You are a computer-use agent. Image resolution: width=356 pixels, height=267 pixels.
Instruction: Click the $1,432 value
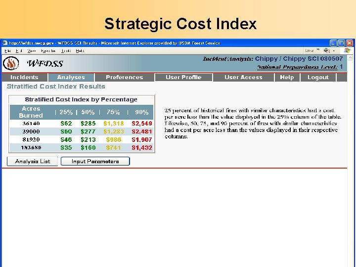[142, 147]
